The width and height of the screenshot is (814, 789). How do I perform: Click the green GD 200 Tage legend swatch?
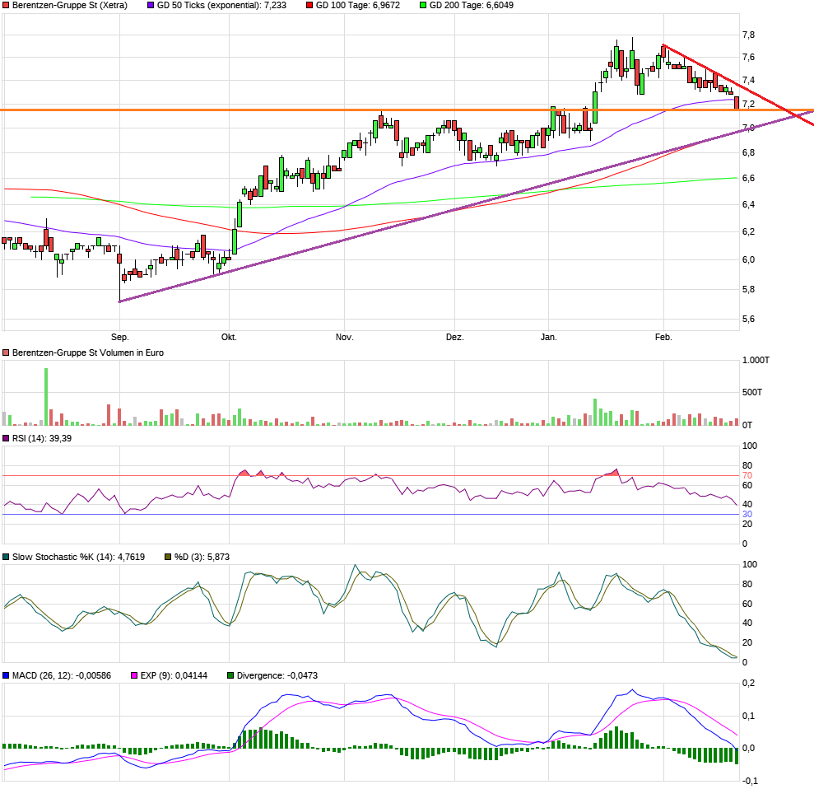click(423, 5)
